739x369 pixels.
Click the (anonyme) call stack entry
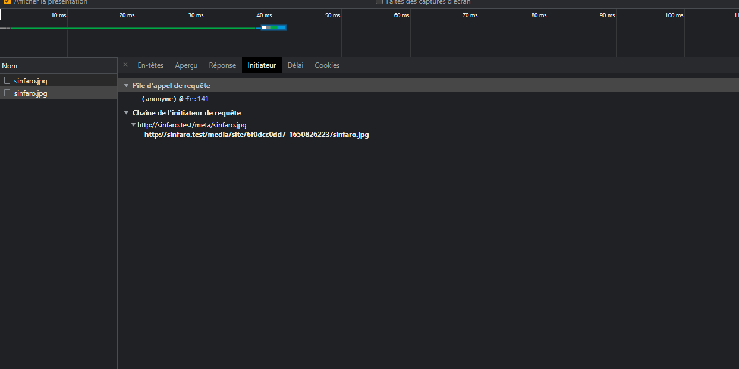click(x=159, y=99)
